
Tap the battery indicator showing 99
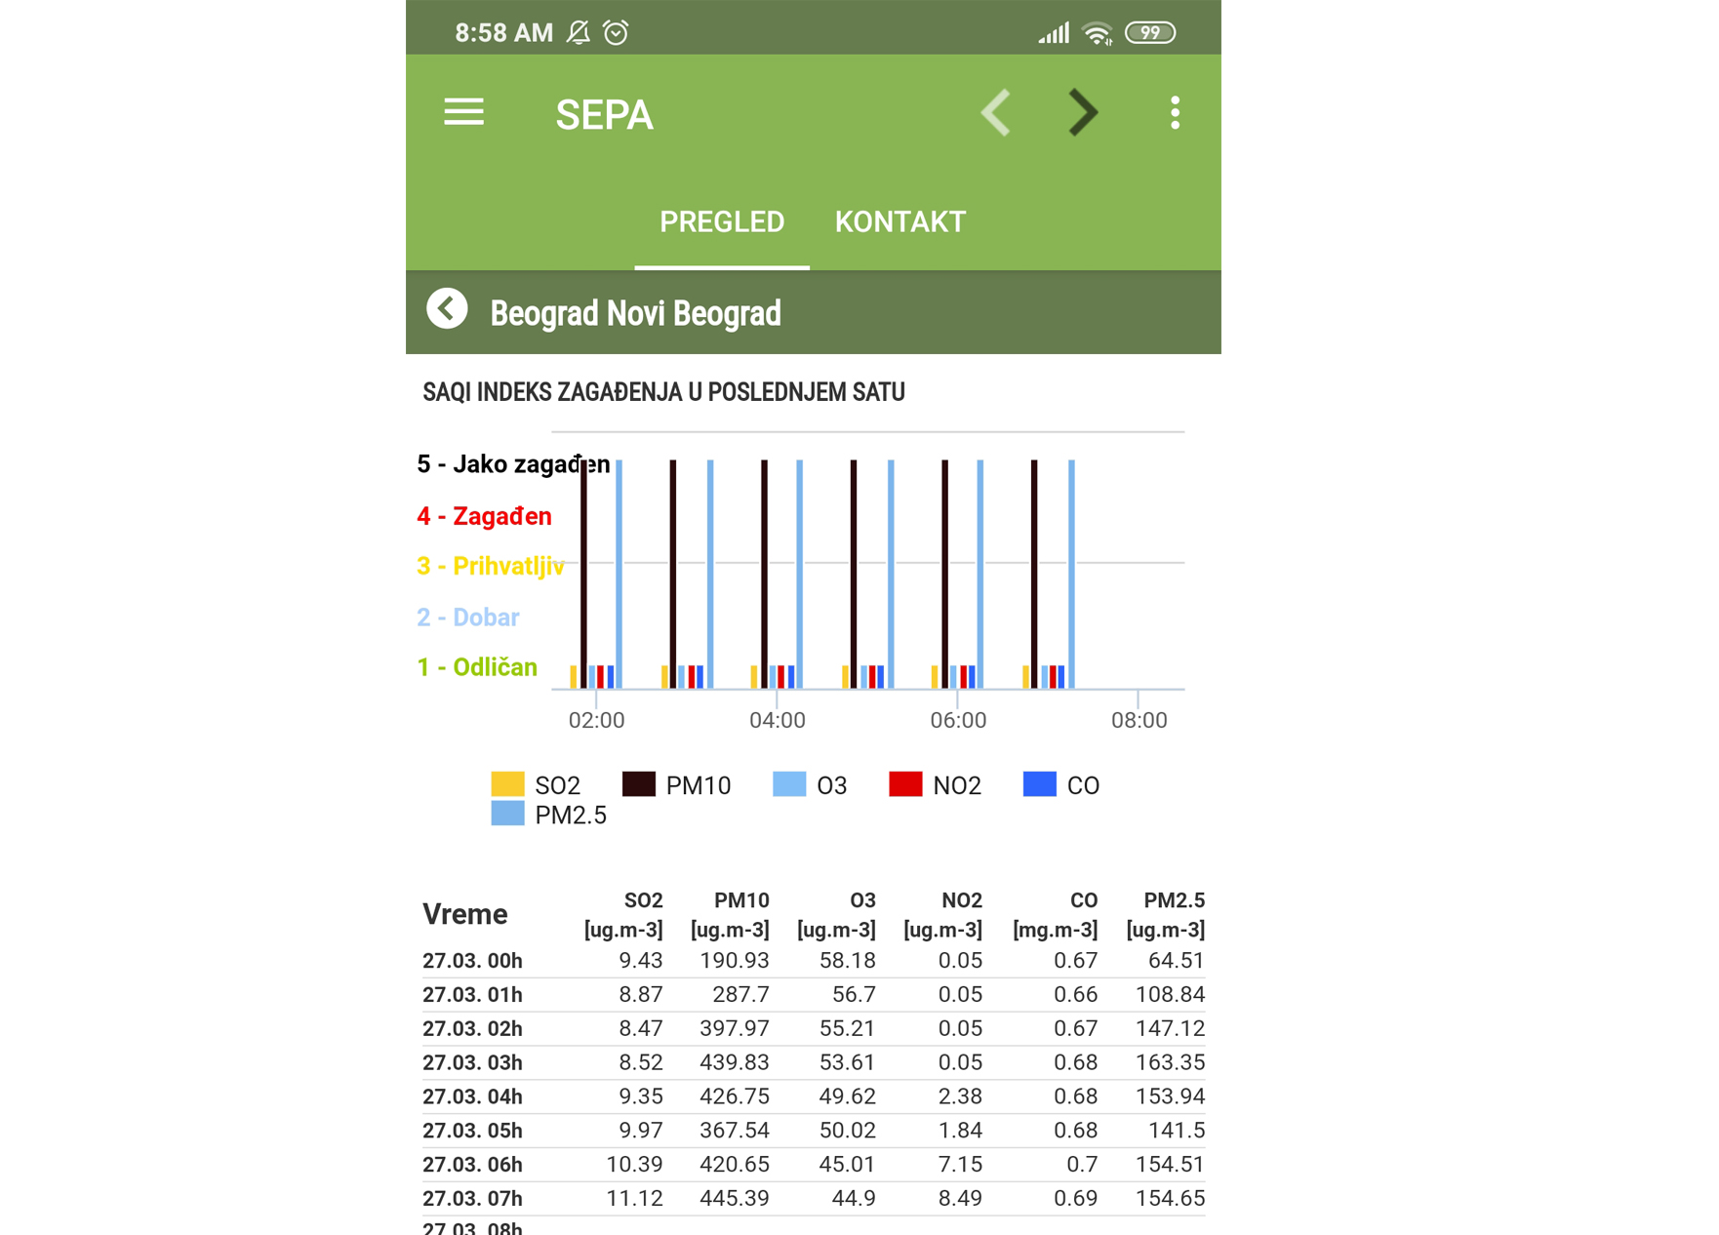pyautogui.click(x=1150, y=32)
